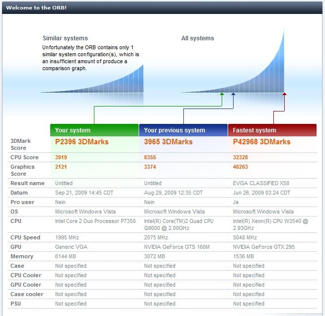Click the 'CPU Cooler' row label
The image size is (325, 316).
(26, 276)
